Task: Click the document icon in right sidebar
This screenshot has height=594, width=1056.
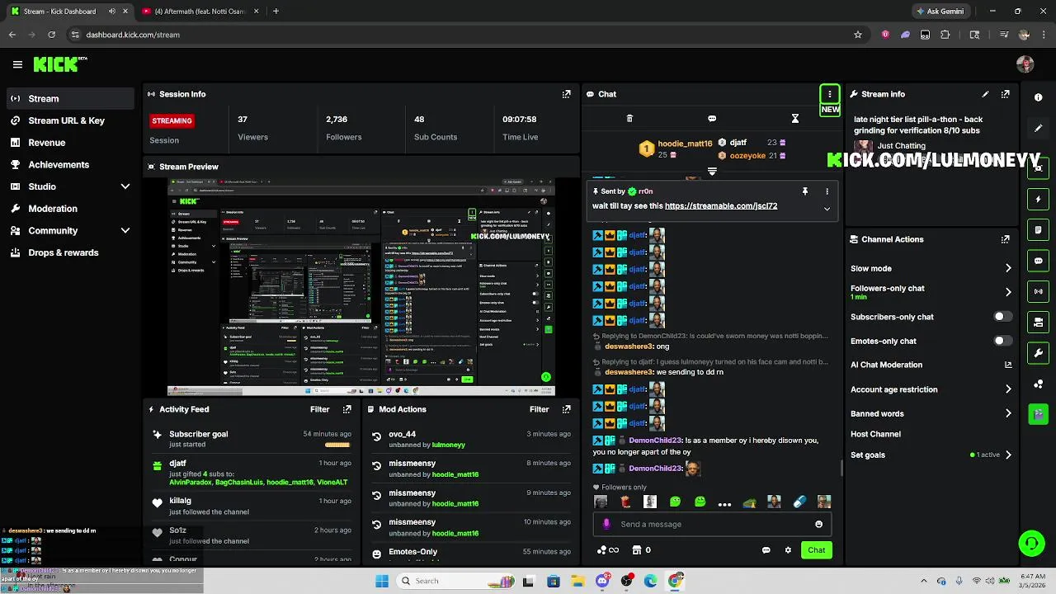Action: 1039,230
